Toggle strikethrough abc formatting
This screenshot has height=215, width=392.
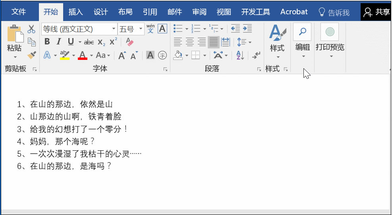[x=89, y=42]
